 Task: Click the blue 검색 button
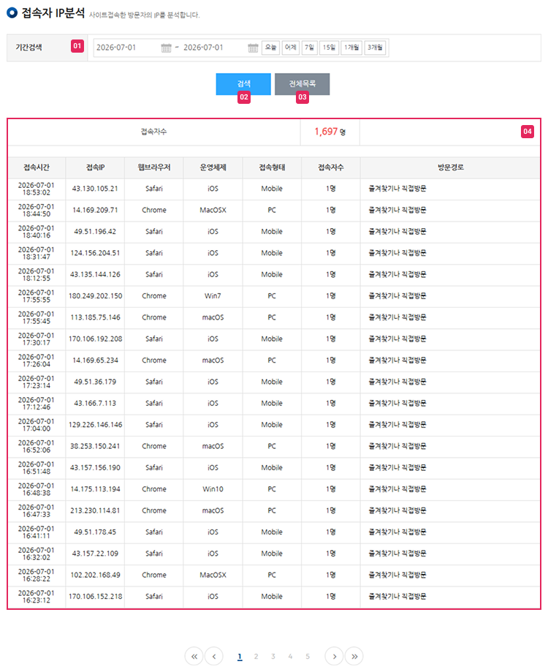click(243, 83)
